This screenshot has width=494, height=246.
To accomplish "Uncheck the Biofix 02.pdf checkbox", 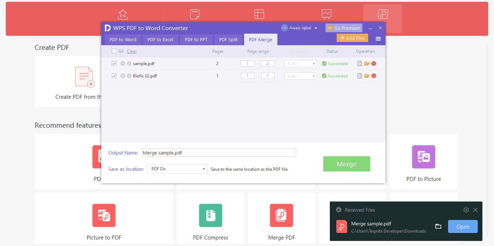I will [114, 76].
